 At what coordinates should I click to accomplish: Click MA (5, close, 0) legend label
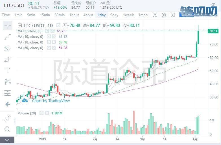pos(29,31)
